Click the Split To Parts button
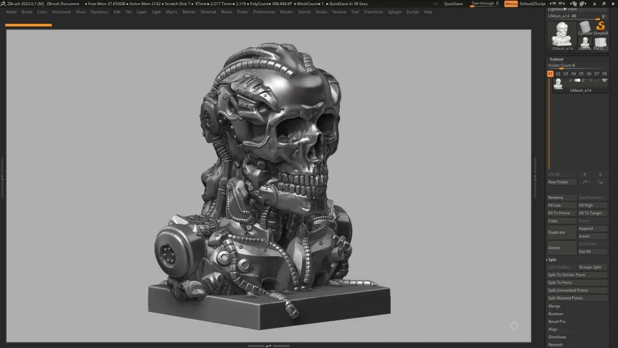Viewport: 618px width, 348px height. [x=577, y=283]
